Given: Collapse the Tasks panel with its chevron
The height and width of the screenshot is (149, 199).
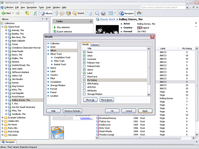Looking at the screenshot, I should click(91, 21).
